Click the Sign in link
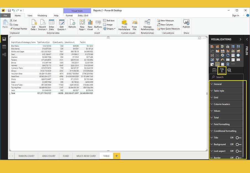This screenshot has height=173, width=250. (x=235, y=15)
